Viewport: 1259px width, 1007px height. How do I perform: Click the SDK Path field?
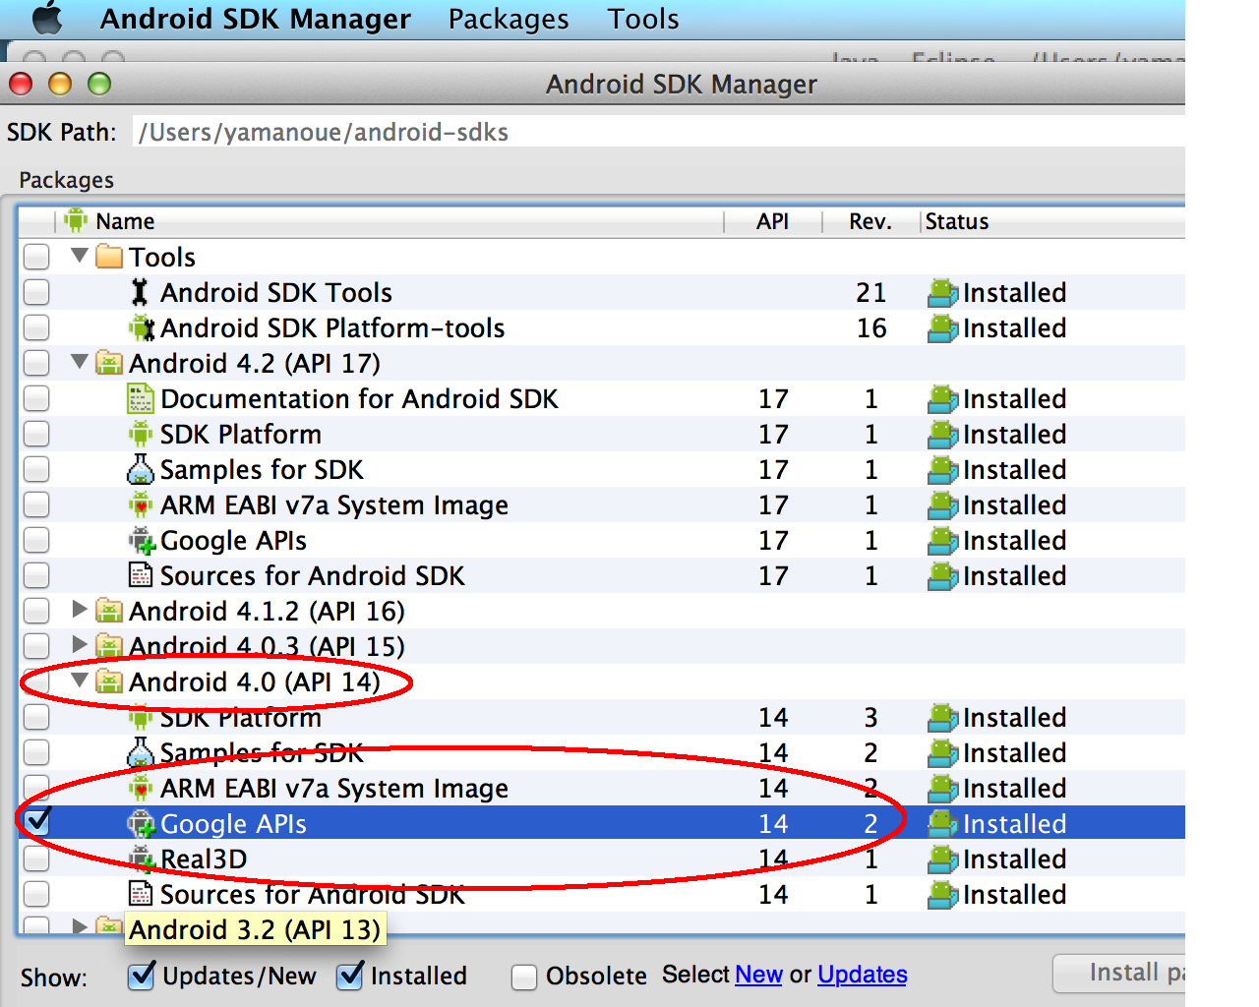pos(649,132)
